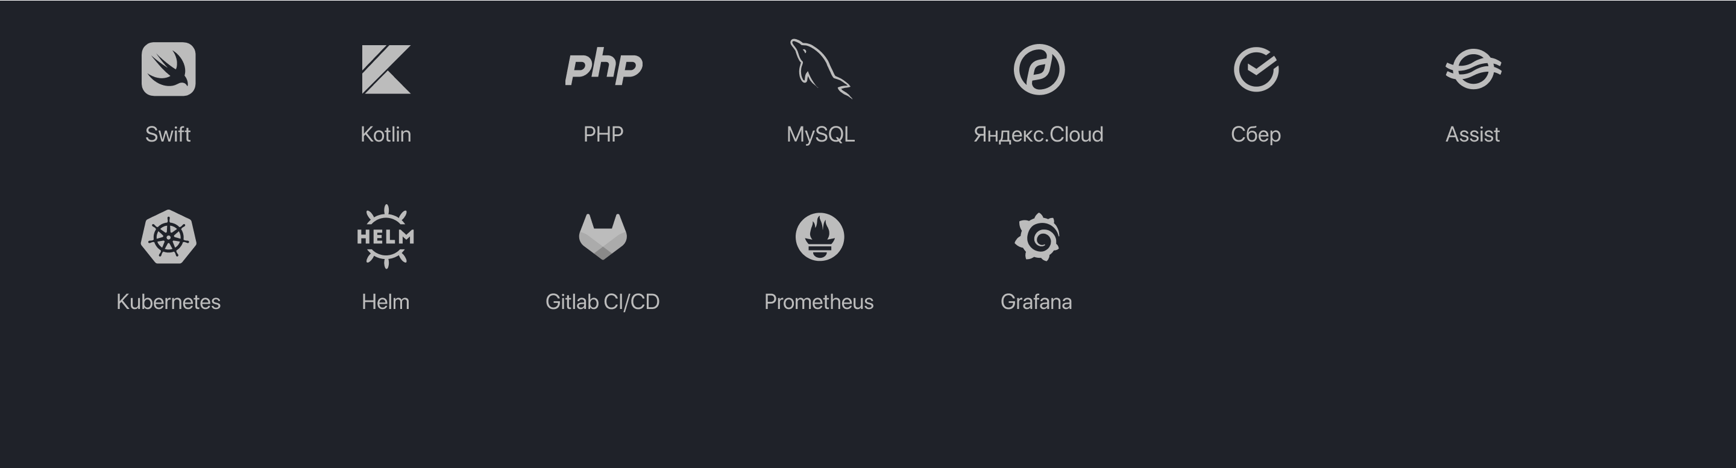1736x468 pixels.
Task: Select the Kotlin K logo
Action: [386, 69]
